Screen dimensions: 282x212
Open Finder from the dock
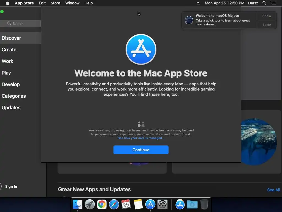tap(78, 205)
